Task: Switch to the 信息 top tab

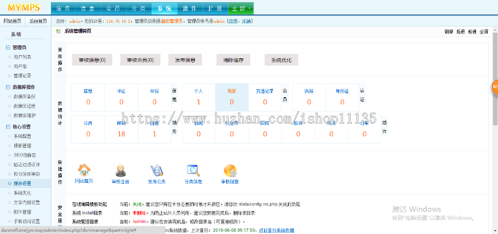Action: point(89,8)
